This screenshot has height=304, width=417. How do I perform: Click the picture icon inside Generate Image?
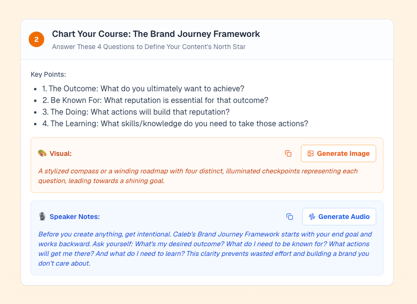pyautogui.click(x=311, y=153)
